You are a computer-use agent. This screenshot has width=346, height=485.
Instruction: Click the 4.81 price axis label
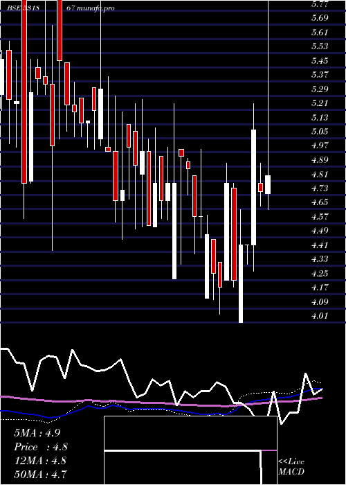coord(320,175)
